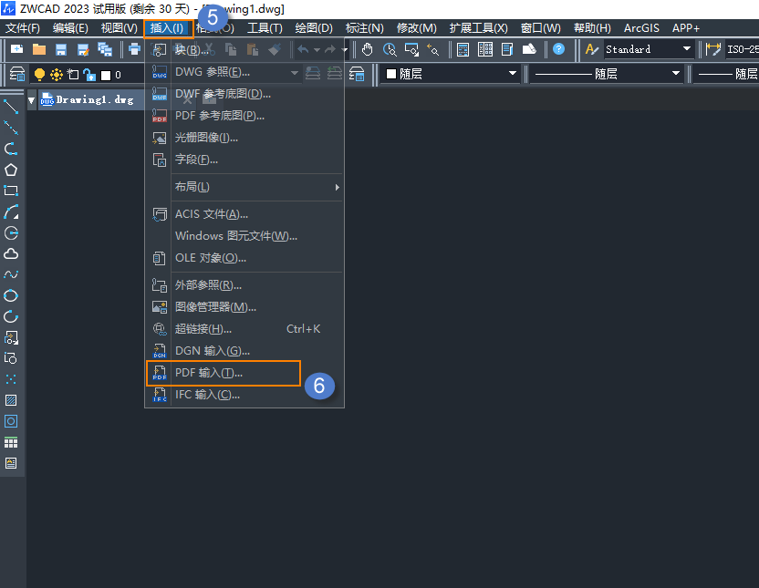Select the Line tool

11,107
